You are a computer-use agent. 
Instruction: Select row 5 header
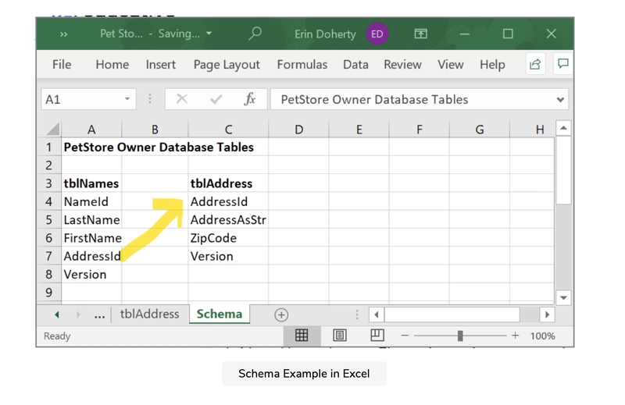coord(48,220)
